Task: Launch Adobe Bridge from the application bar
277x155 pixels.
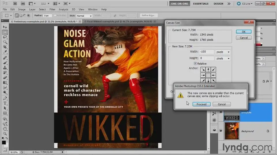Action: tap(15, 4)
